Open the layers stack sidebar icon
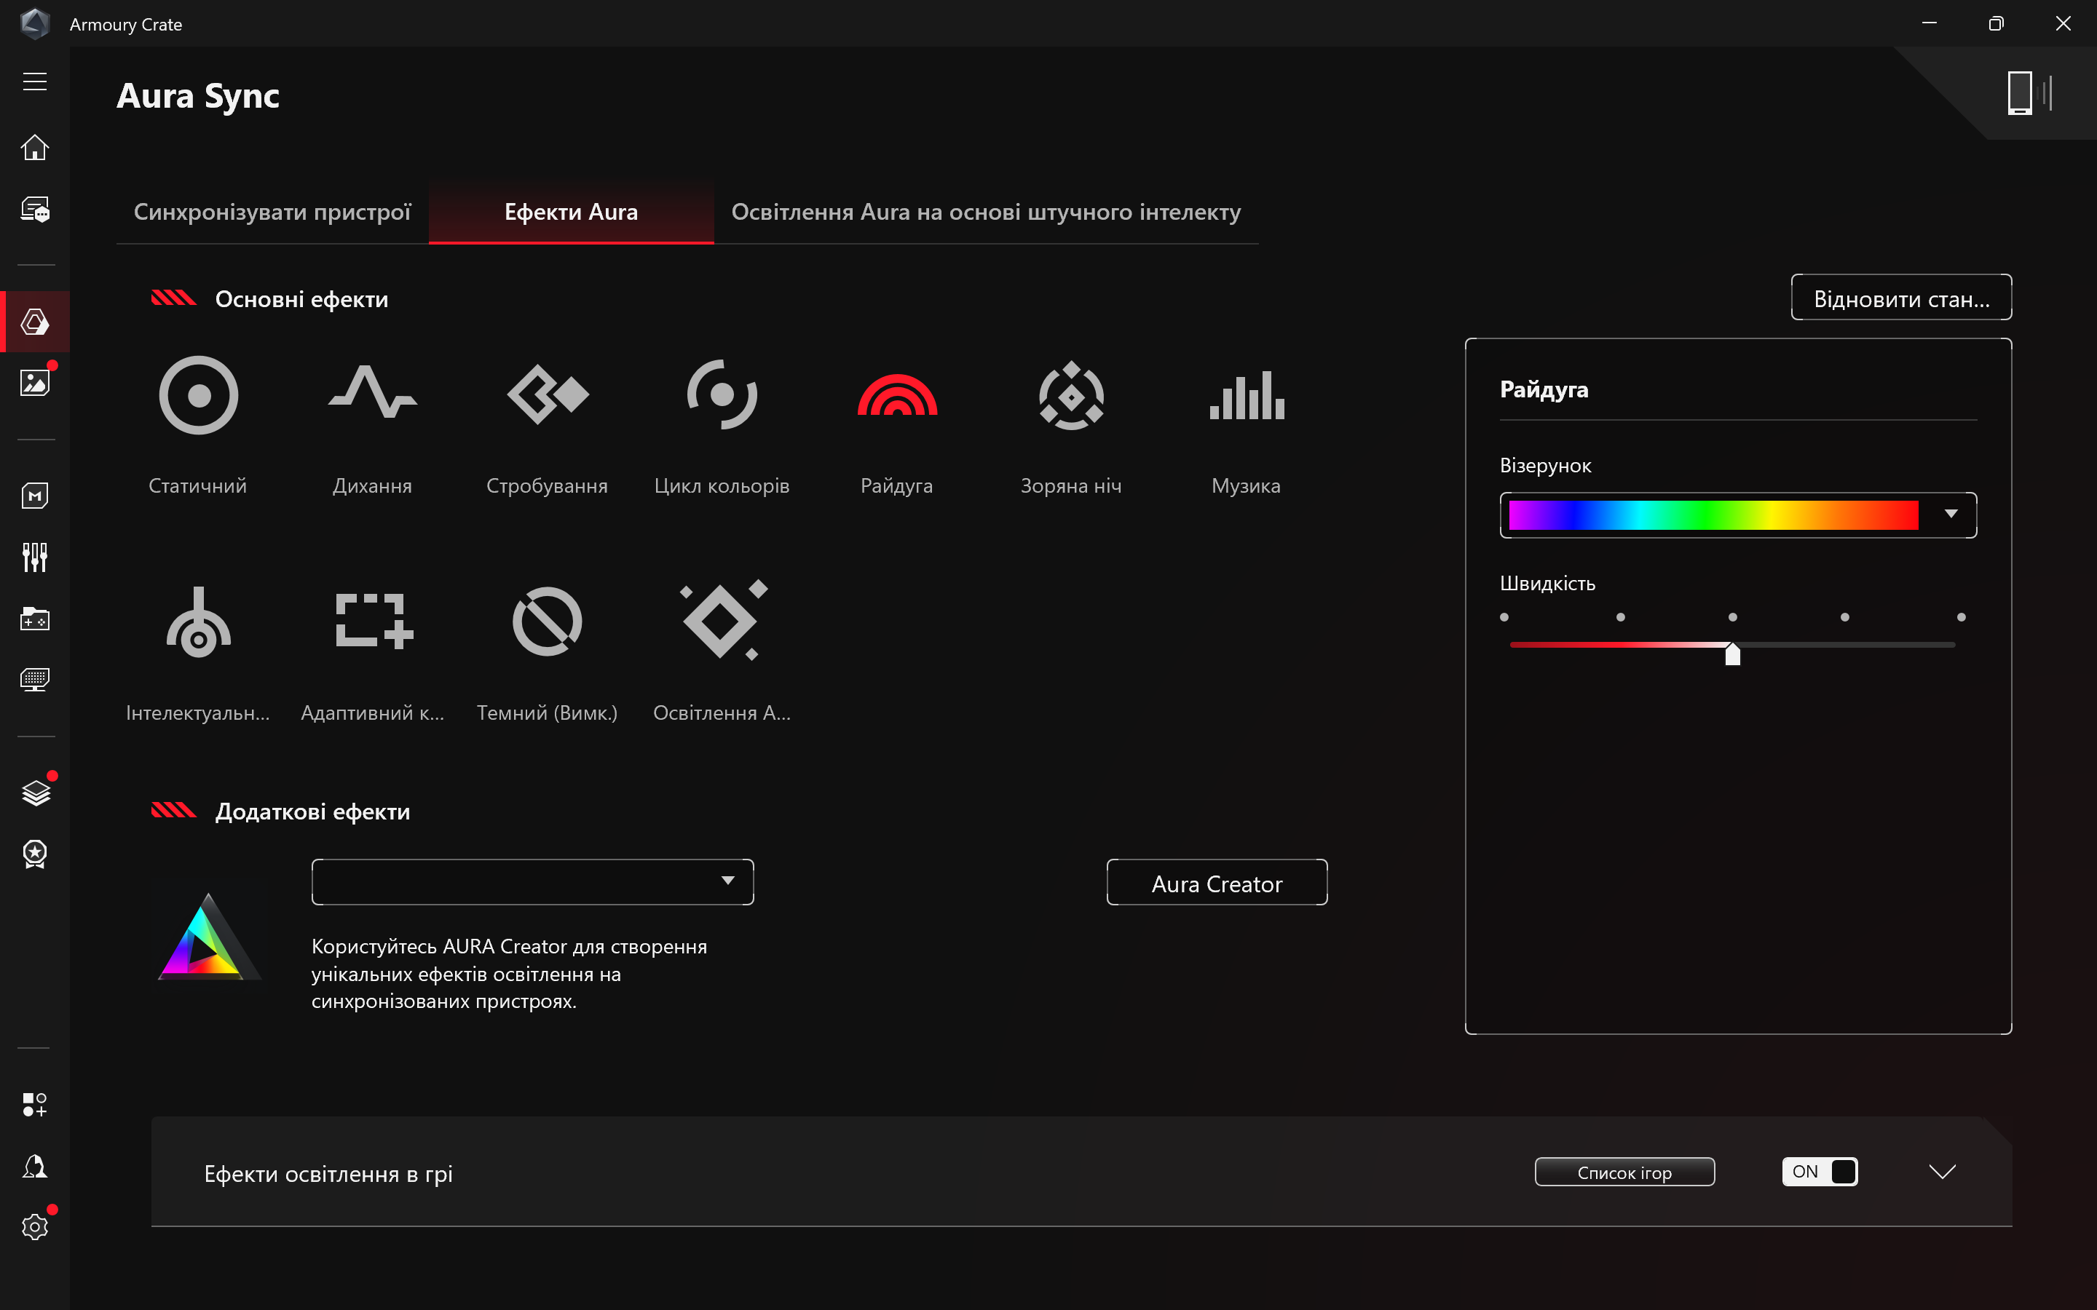 [35, 793]
